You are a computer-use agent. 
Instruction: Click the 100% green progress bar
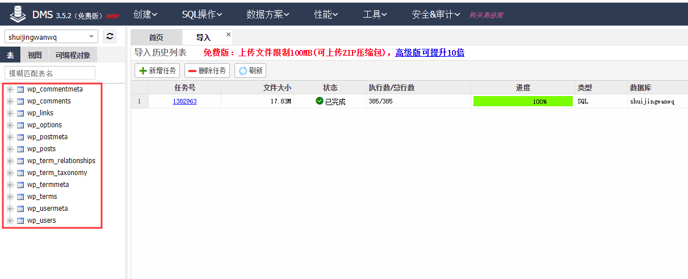pyautogui.click(x=523, y=101)
